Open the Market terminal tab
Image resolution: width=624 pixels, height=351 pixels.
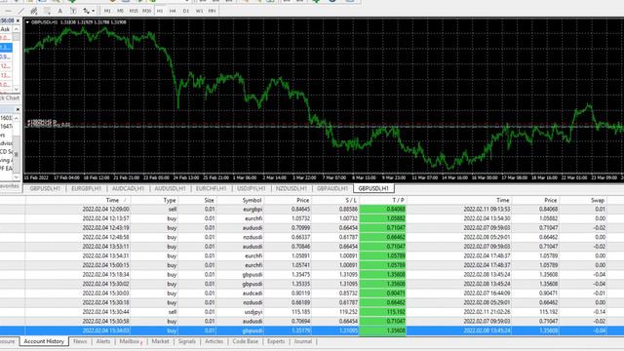[160, 341]
